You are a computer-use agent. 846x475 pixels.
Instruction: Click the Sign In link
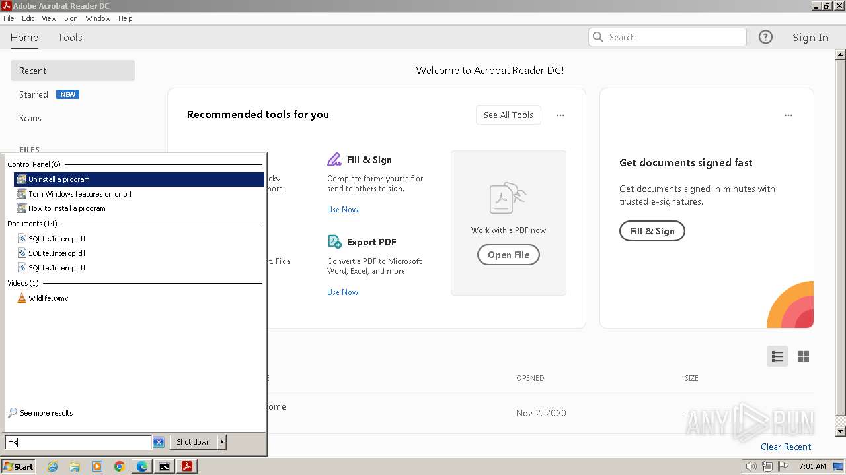810,38
